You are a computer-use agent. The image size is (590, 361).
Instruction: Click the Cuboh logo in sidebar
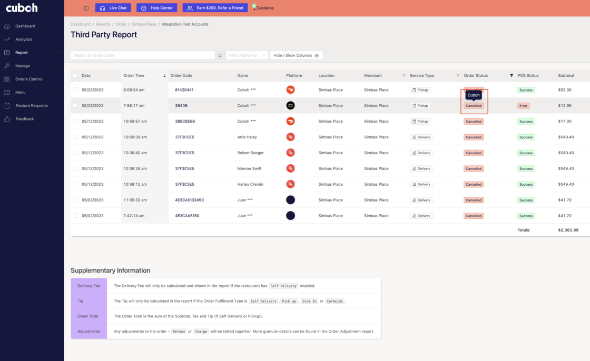click(x=22, y=8)
